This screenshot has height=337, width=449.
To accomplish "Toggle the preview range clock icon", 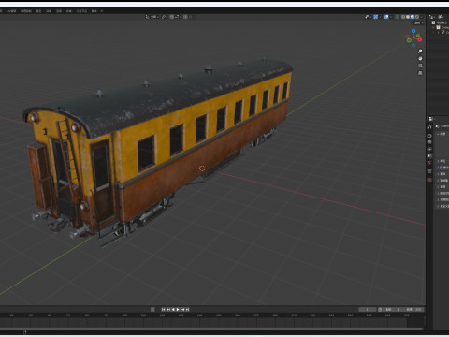I will (380, 309).
